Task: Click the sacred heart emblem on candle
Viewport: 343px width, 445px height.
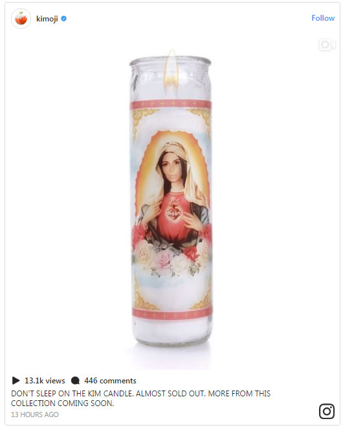Action: pos(172,210)
